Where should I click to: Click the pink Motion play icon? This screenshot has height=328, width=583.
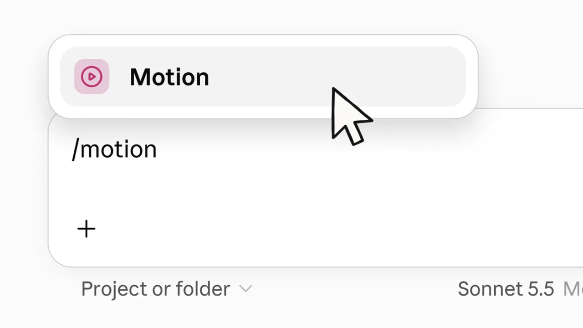tap(92, 77)
